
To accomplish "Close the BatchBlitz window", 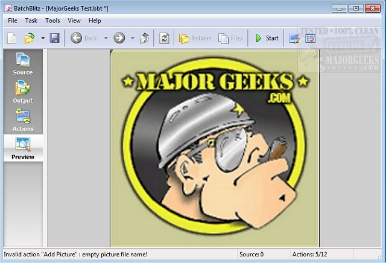I will pos(373,8).
